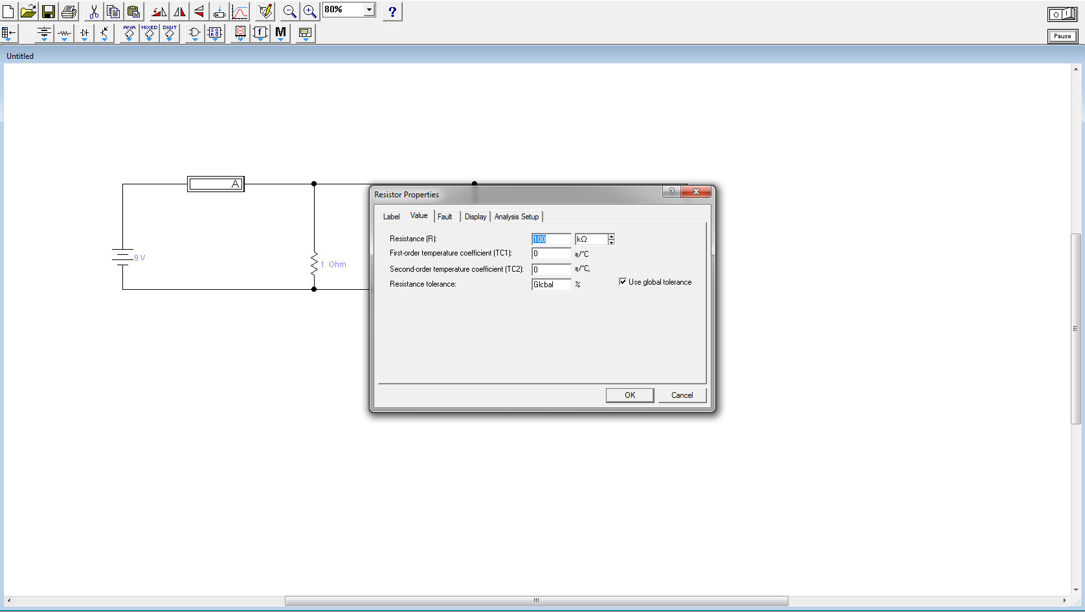1085x612 pixels.
Task: Click the horizontal scrollbar thumb
Action: coord(536,601)
